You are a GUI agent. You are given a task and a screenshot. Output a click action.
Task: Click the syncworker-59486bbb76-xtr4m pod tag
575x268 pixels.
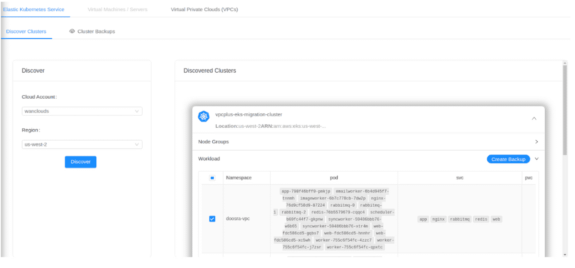click(335, 226)
